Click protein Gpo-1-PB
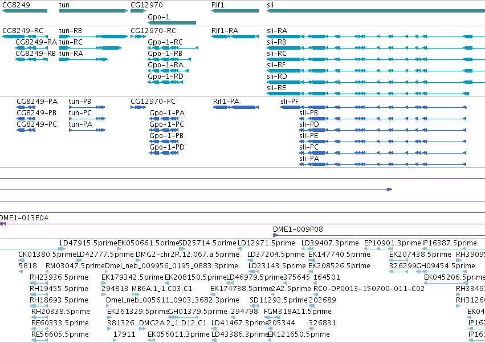The height and width of the screenshot is (343, 485). (164, 142)
